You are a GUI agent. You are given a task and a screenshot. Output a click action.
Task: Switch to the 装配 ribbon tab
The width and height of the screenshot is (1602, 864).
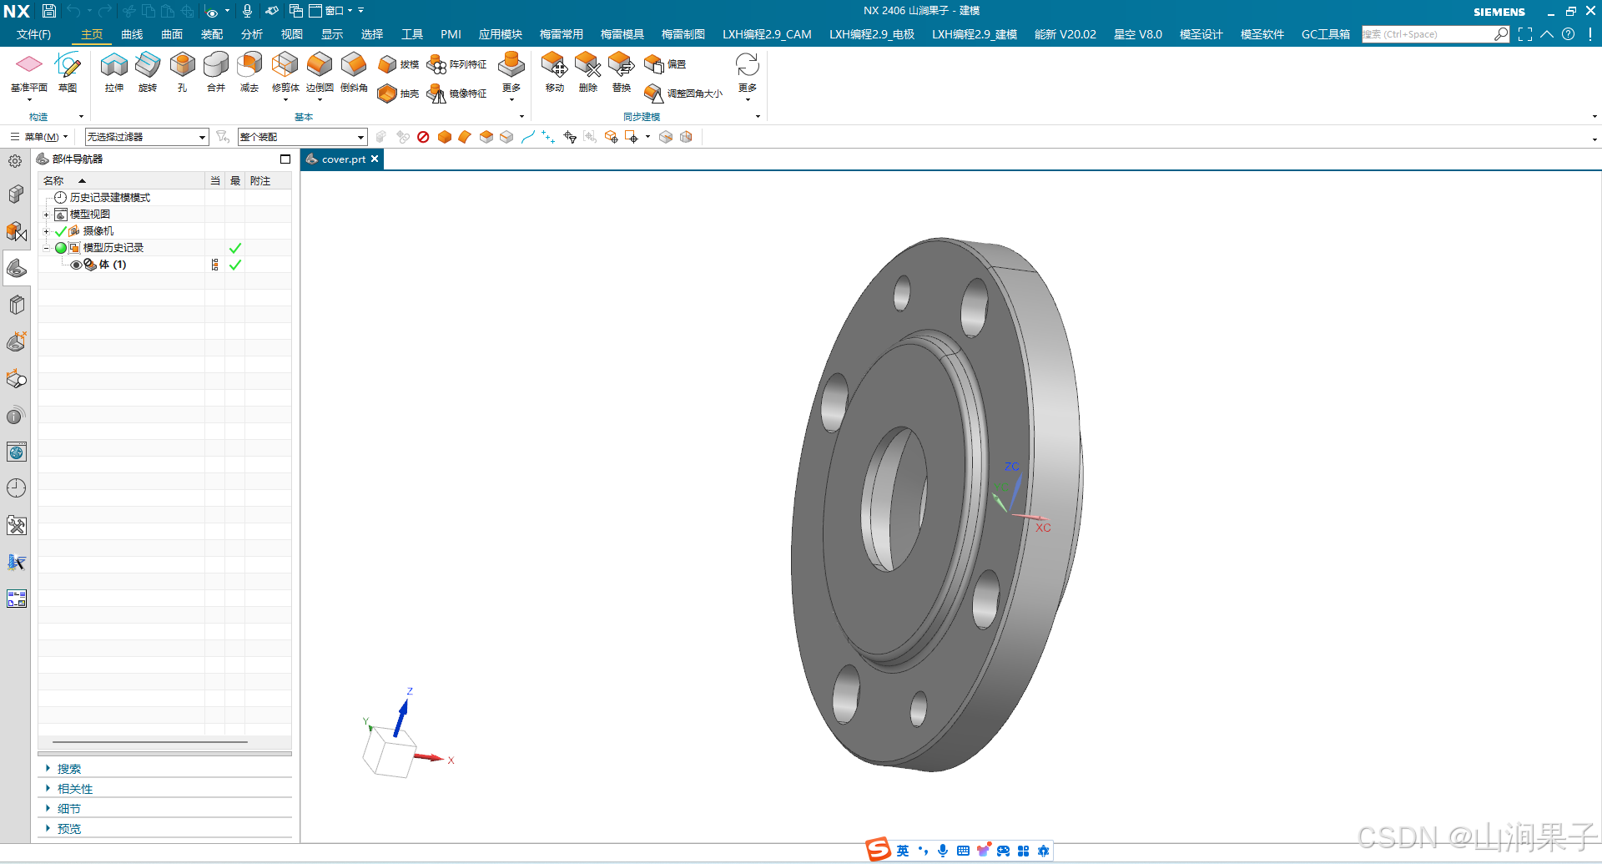(x=212, y=34)
